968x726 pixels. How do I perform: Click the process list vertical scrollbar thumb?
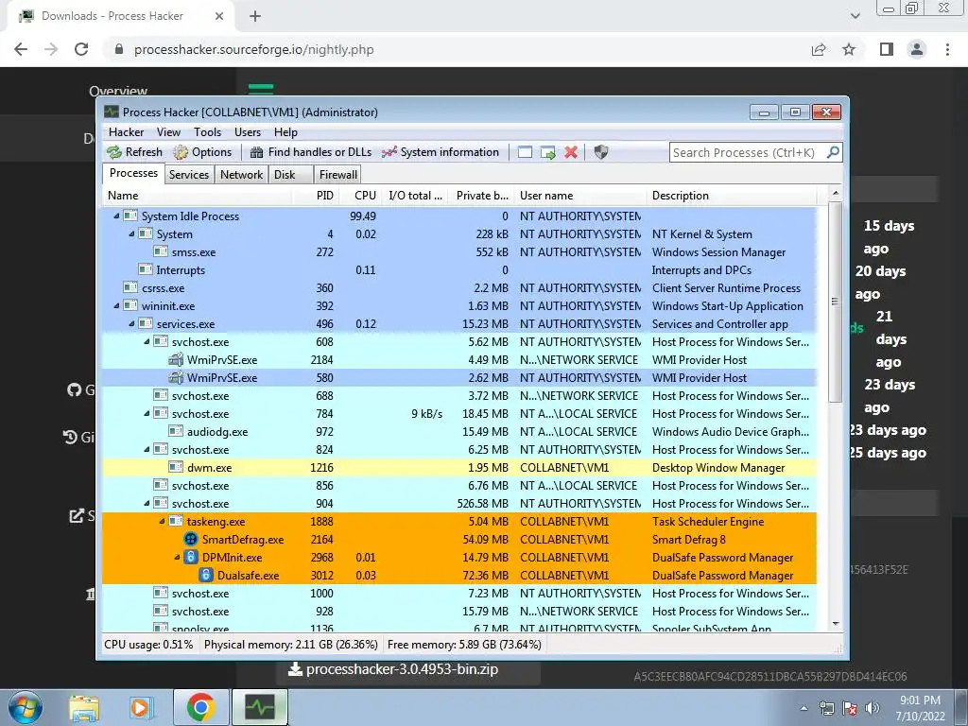(x=836, y=302)
